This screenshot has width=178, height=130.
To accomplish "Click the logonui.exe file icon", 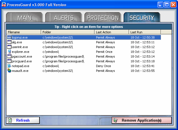I will tap(9, 37).
